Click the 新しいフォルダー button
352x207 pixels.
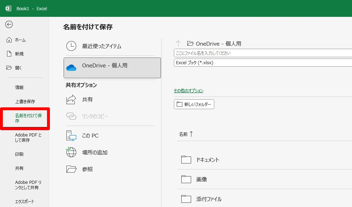tap(194, 104)
